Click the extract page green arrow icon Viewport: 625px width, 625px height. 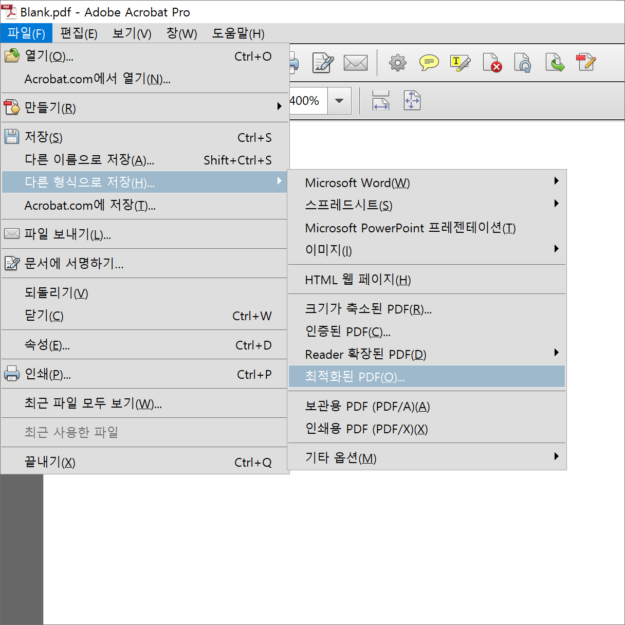click(555, 63)
